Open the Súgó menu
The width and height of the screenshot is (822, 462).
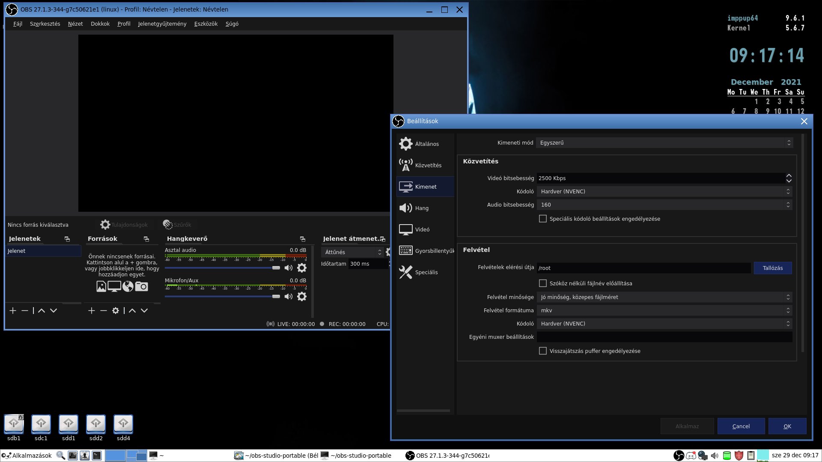tap(232, 24)
